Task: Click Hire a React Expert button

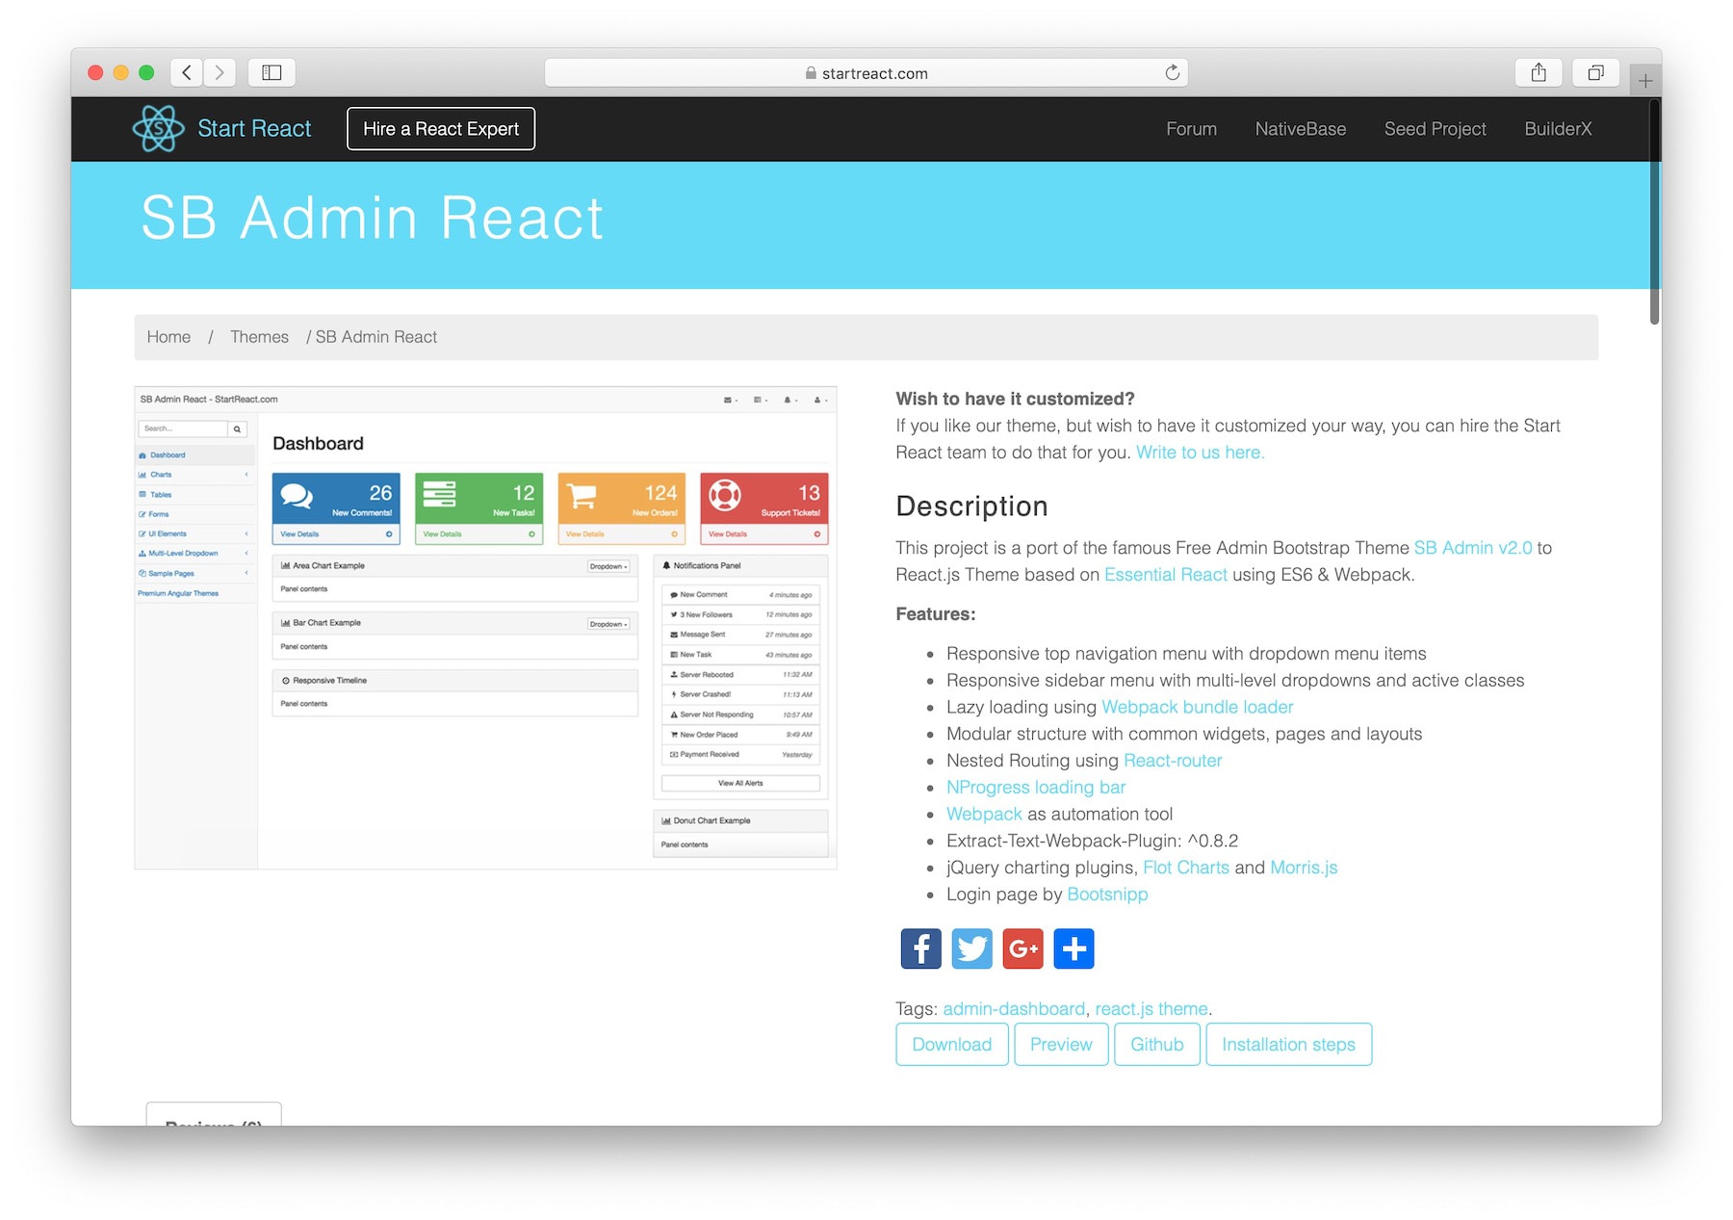Action: [x=441, y=129]
